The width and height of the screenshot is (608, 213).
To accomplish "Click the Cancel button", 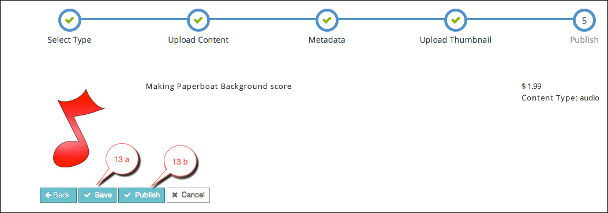I will point(189,195).
